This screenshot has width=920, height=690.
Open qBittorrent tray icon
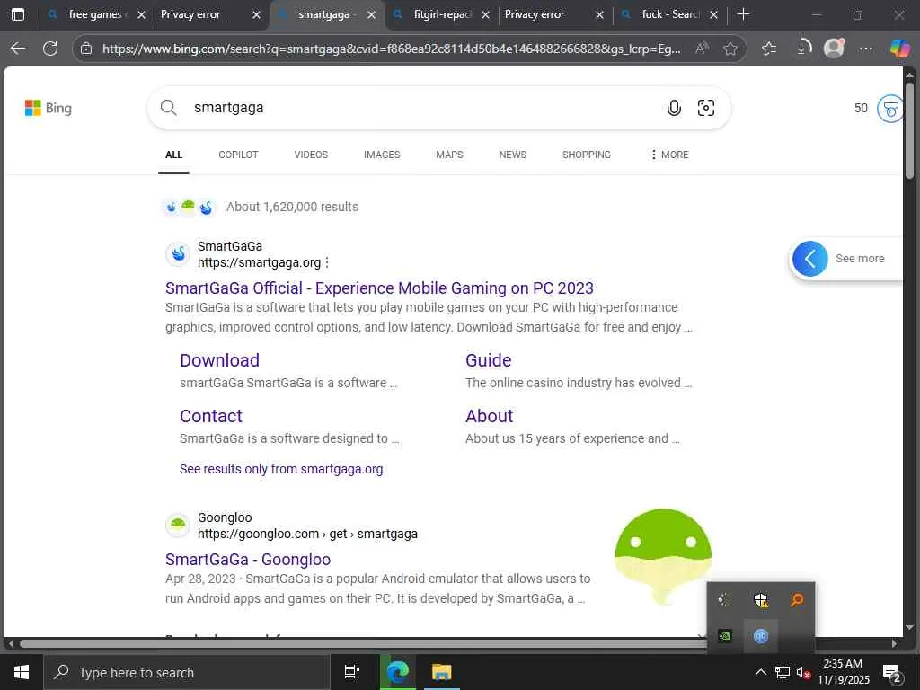pyautogui.click(x=761, y=635)
